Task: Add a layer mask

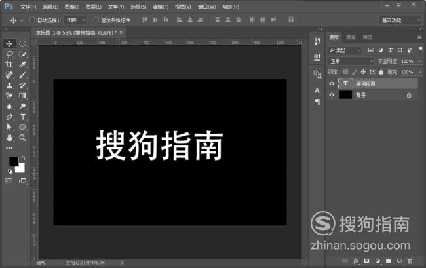Action: click(366, 261)
